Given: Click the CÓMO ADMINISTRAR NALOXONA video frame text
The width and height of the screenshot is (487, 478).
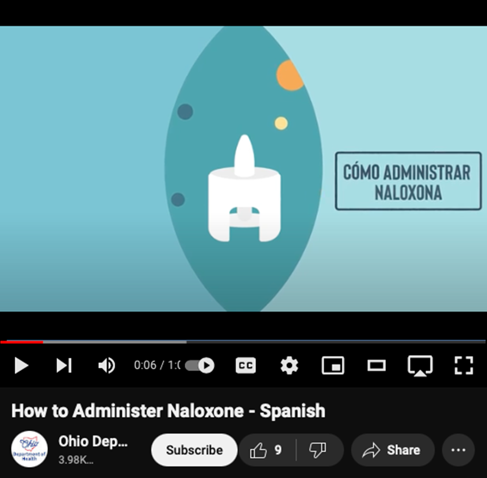Looking at the screenshot, I should [408, 181].
